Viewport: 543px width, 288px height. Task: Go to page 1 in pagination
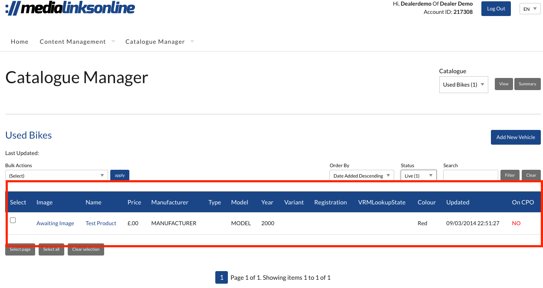pos(221,278)
